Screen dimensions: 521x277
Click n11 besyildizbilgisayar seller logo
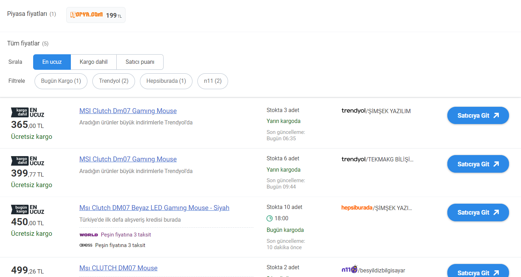(x=349, y=270)
